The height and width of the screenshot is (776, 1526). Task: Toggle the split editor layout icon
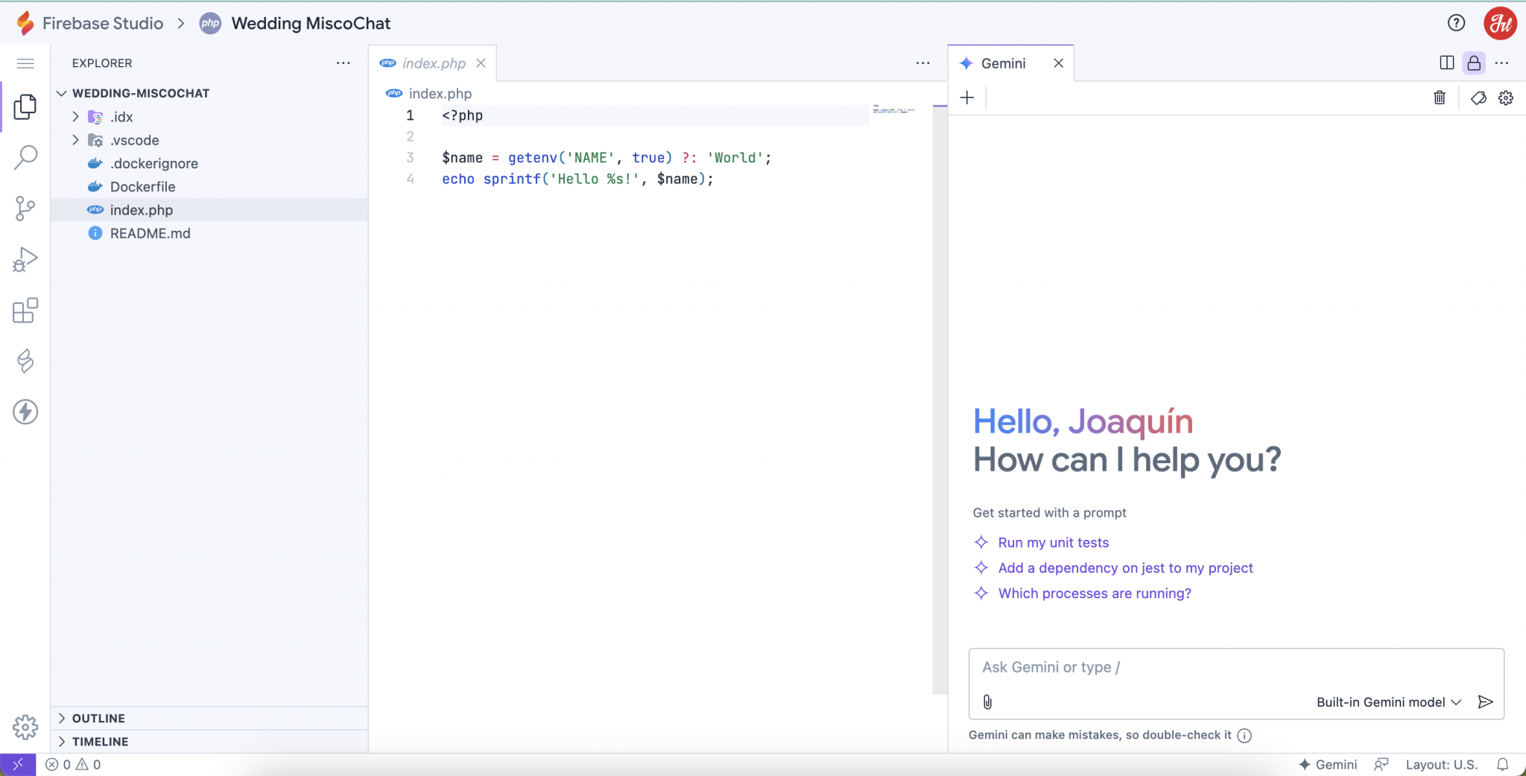1446,63
